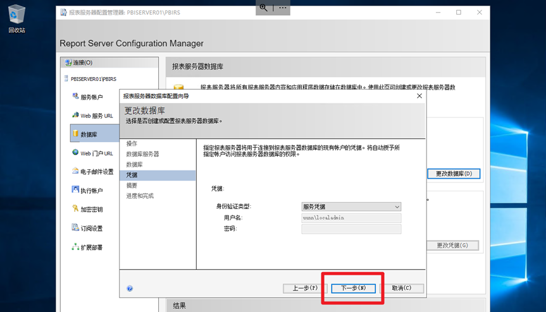Open 电子邮件设置 via its envelope icon
Image resolution: width=546 pixels, height=312 pixels.
pos(76,171)
